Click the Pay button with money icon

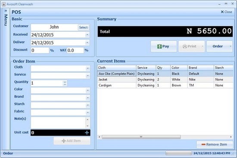tap(164, 46)
